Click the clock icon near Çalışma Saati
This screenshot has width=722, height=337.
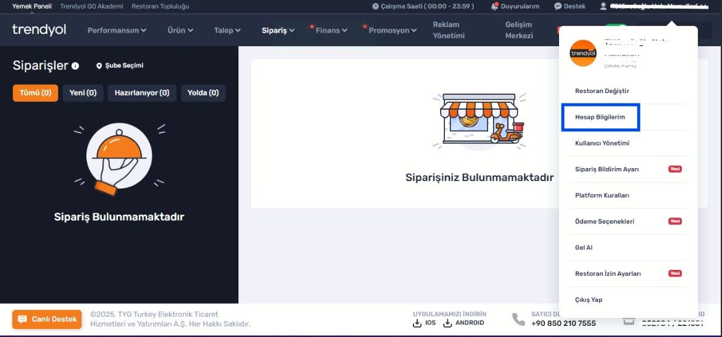tap(375, 6)
